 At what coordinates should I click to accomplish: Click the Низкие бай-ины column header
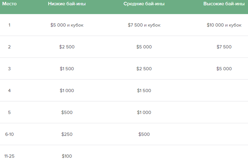pos(67,4)
